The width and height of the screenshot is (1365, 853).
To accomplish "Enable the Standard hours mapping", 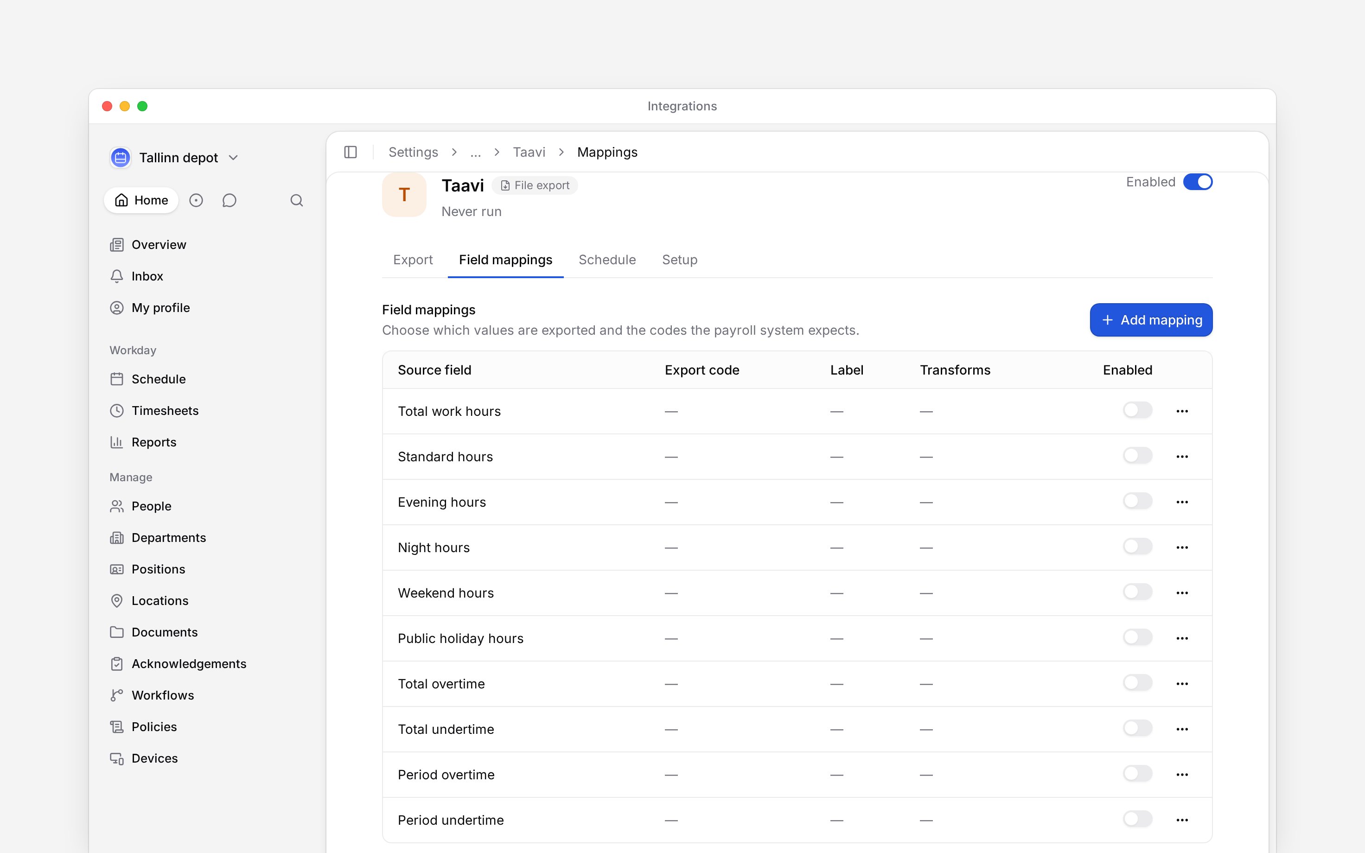I will click(1137, 455).
